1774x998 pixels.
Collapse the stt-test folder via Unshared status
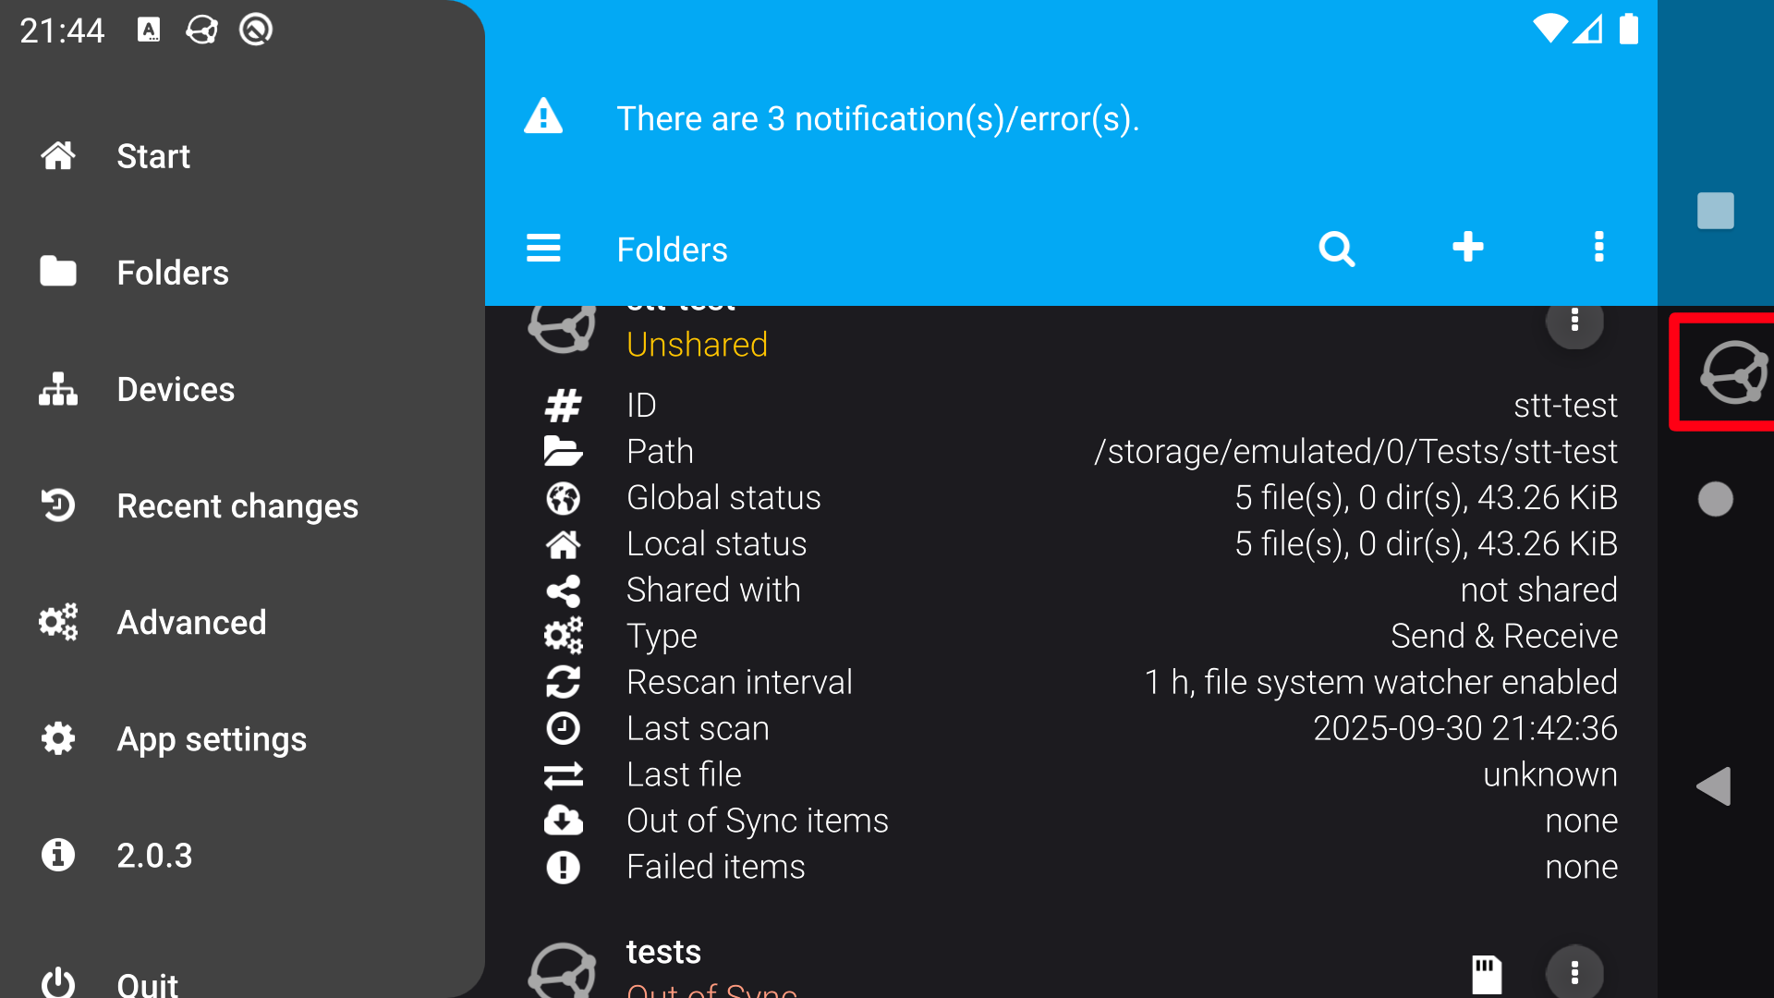point(697,345)
